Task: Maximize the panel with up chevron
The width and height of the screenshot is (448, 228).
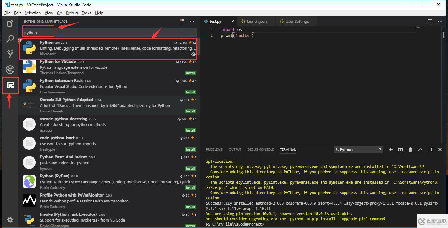Action: coord(420,149)
